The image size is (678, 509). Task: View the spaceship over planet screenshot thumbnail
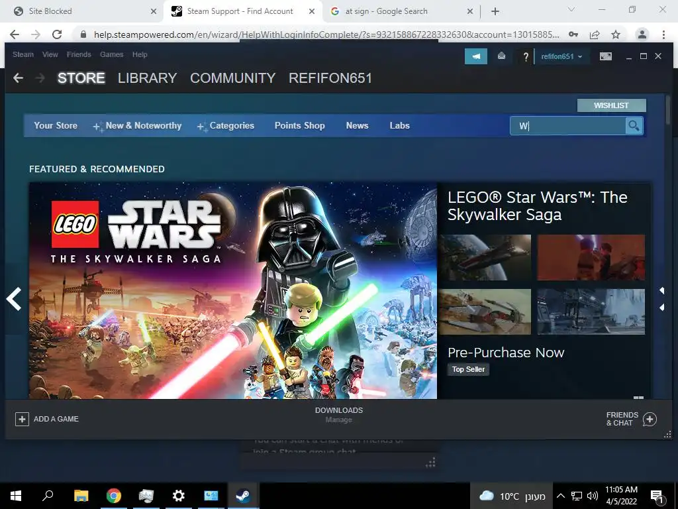click(x=485, y=258)
